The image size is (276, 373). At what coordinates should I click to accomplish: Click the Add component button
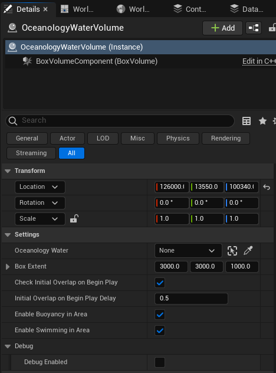coord(222,28)
